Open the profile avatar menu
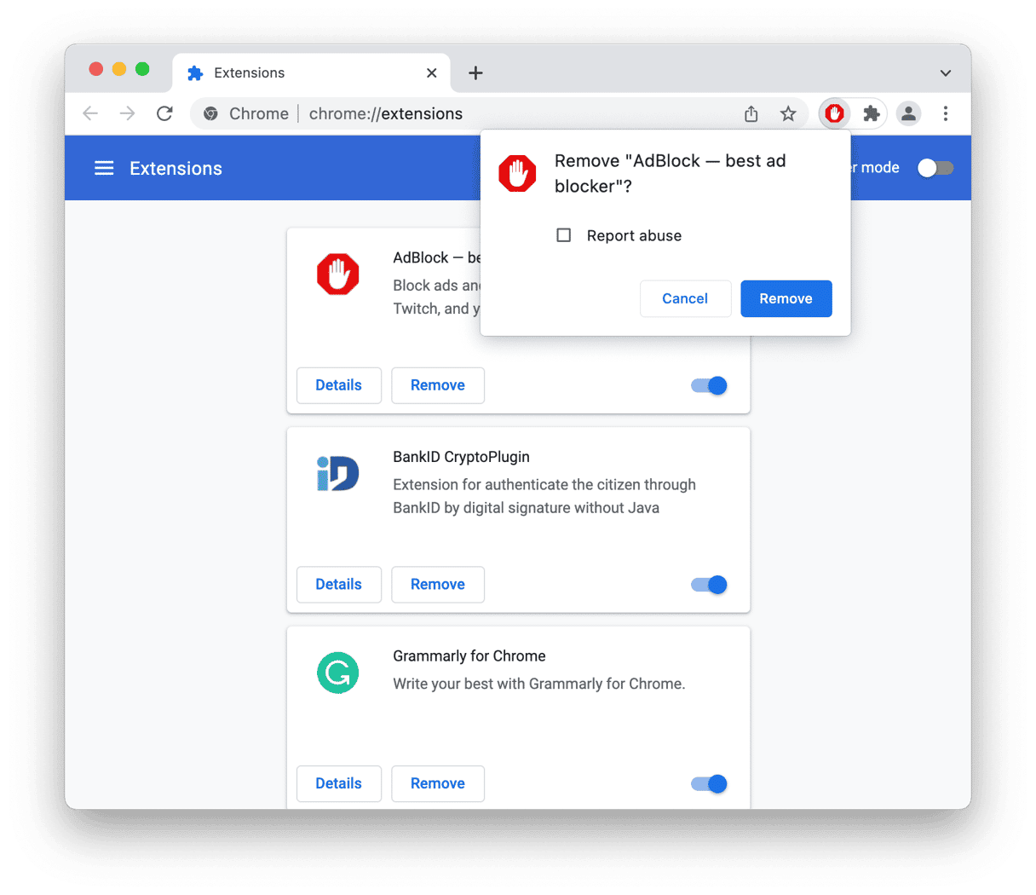 [908, 113]
